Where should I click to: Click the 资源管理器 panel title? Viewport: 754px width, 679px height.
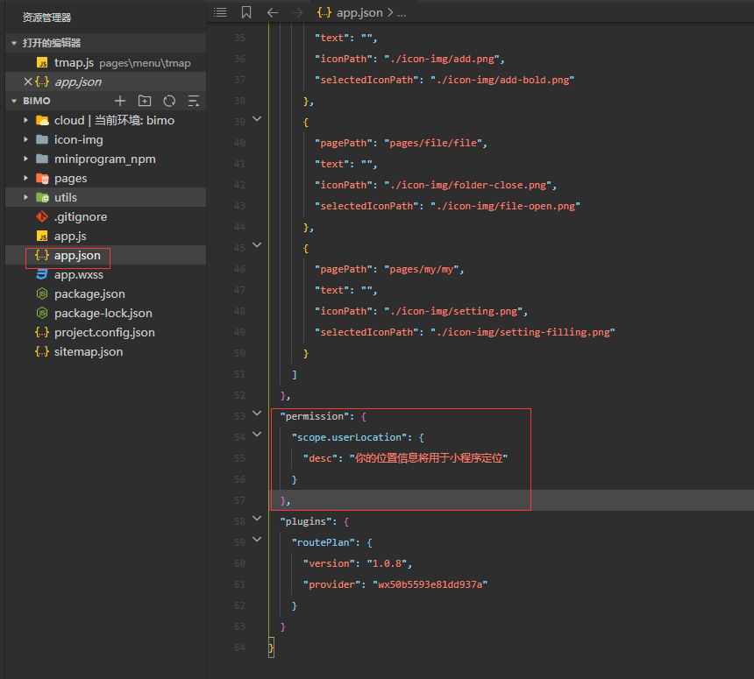click(46, 18)
